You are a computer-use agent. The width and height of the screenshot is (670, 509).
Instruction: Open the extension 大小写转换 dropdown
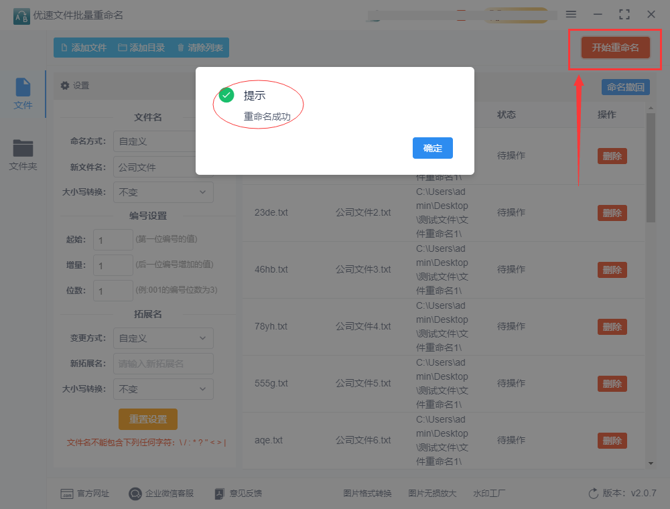163,389
